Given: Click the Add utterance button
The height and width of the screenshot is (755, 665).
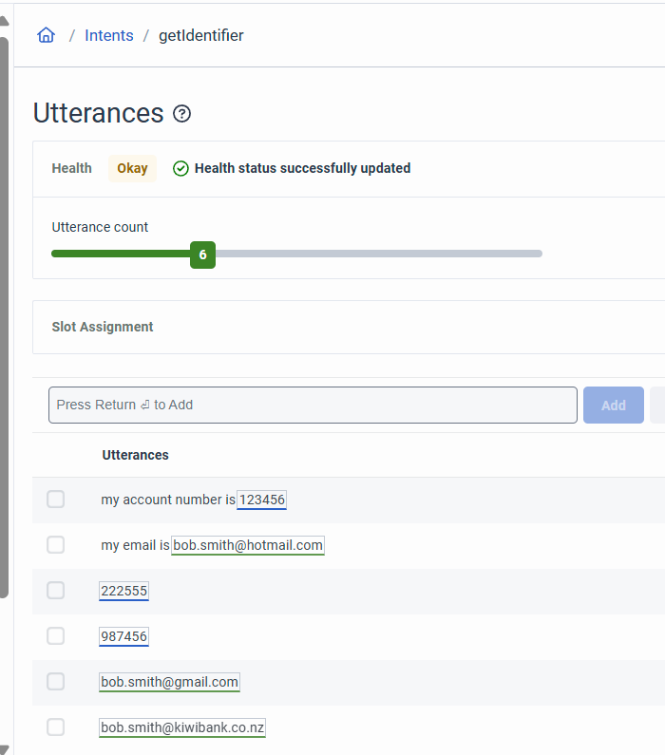Looking at the screenshot, I should tap(613, 405).
